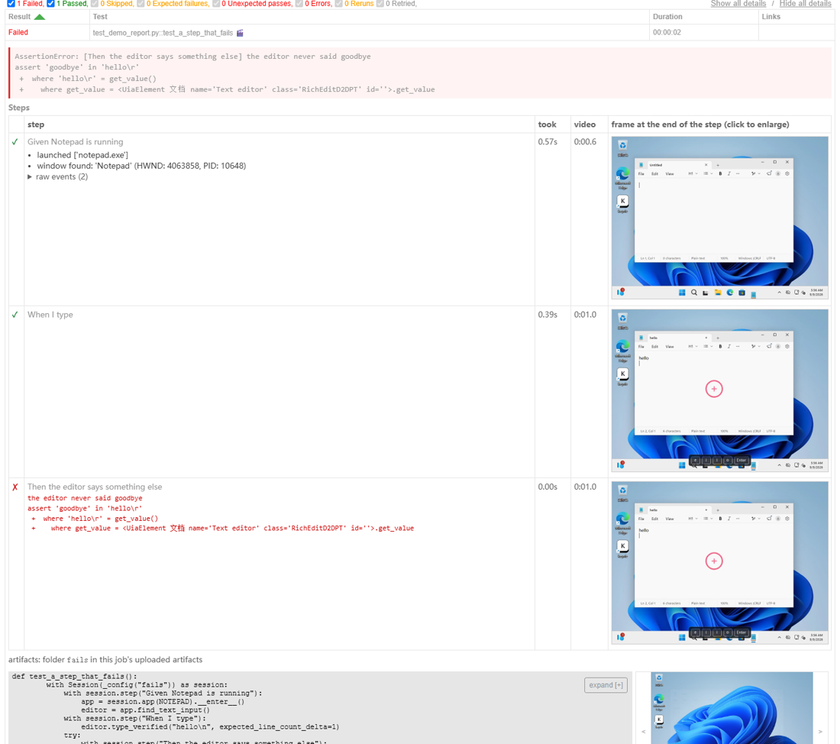Click green check beside When I type
840x744 pixels.
pos(15,315)
